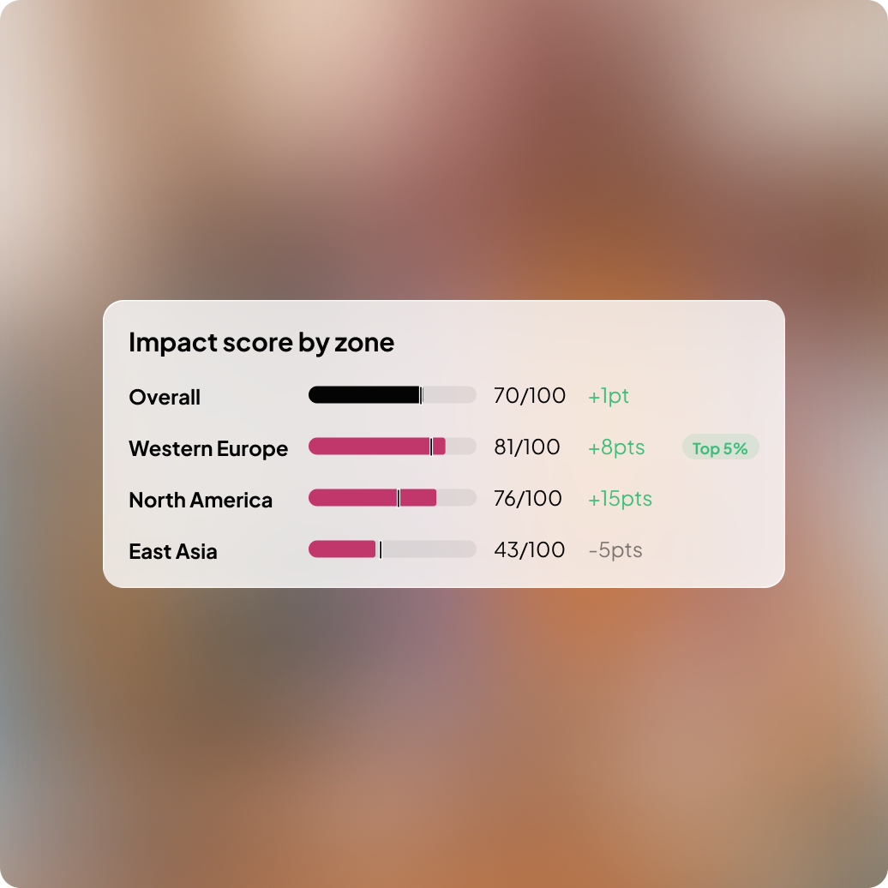Viewport: 888px width, 888px height.
Task: Click the Top 5% badge
Action: [x=720, y=447]
